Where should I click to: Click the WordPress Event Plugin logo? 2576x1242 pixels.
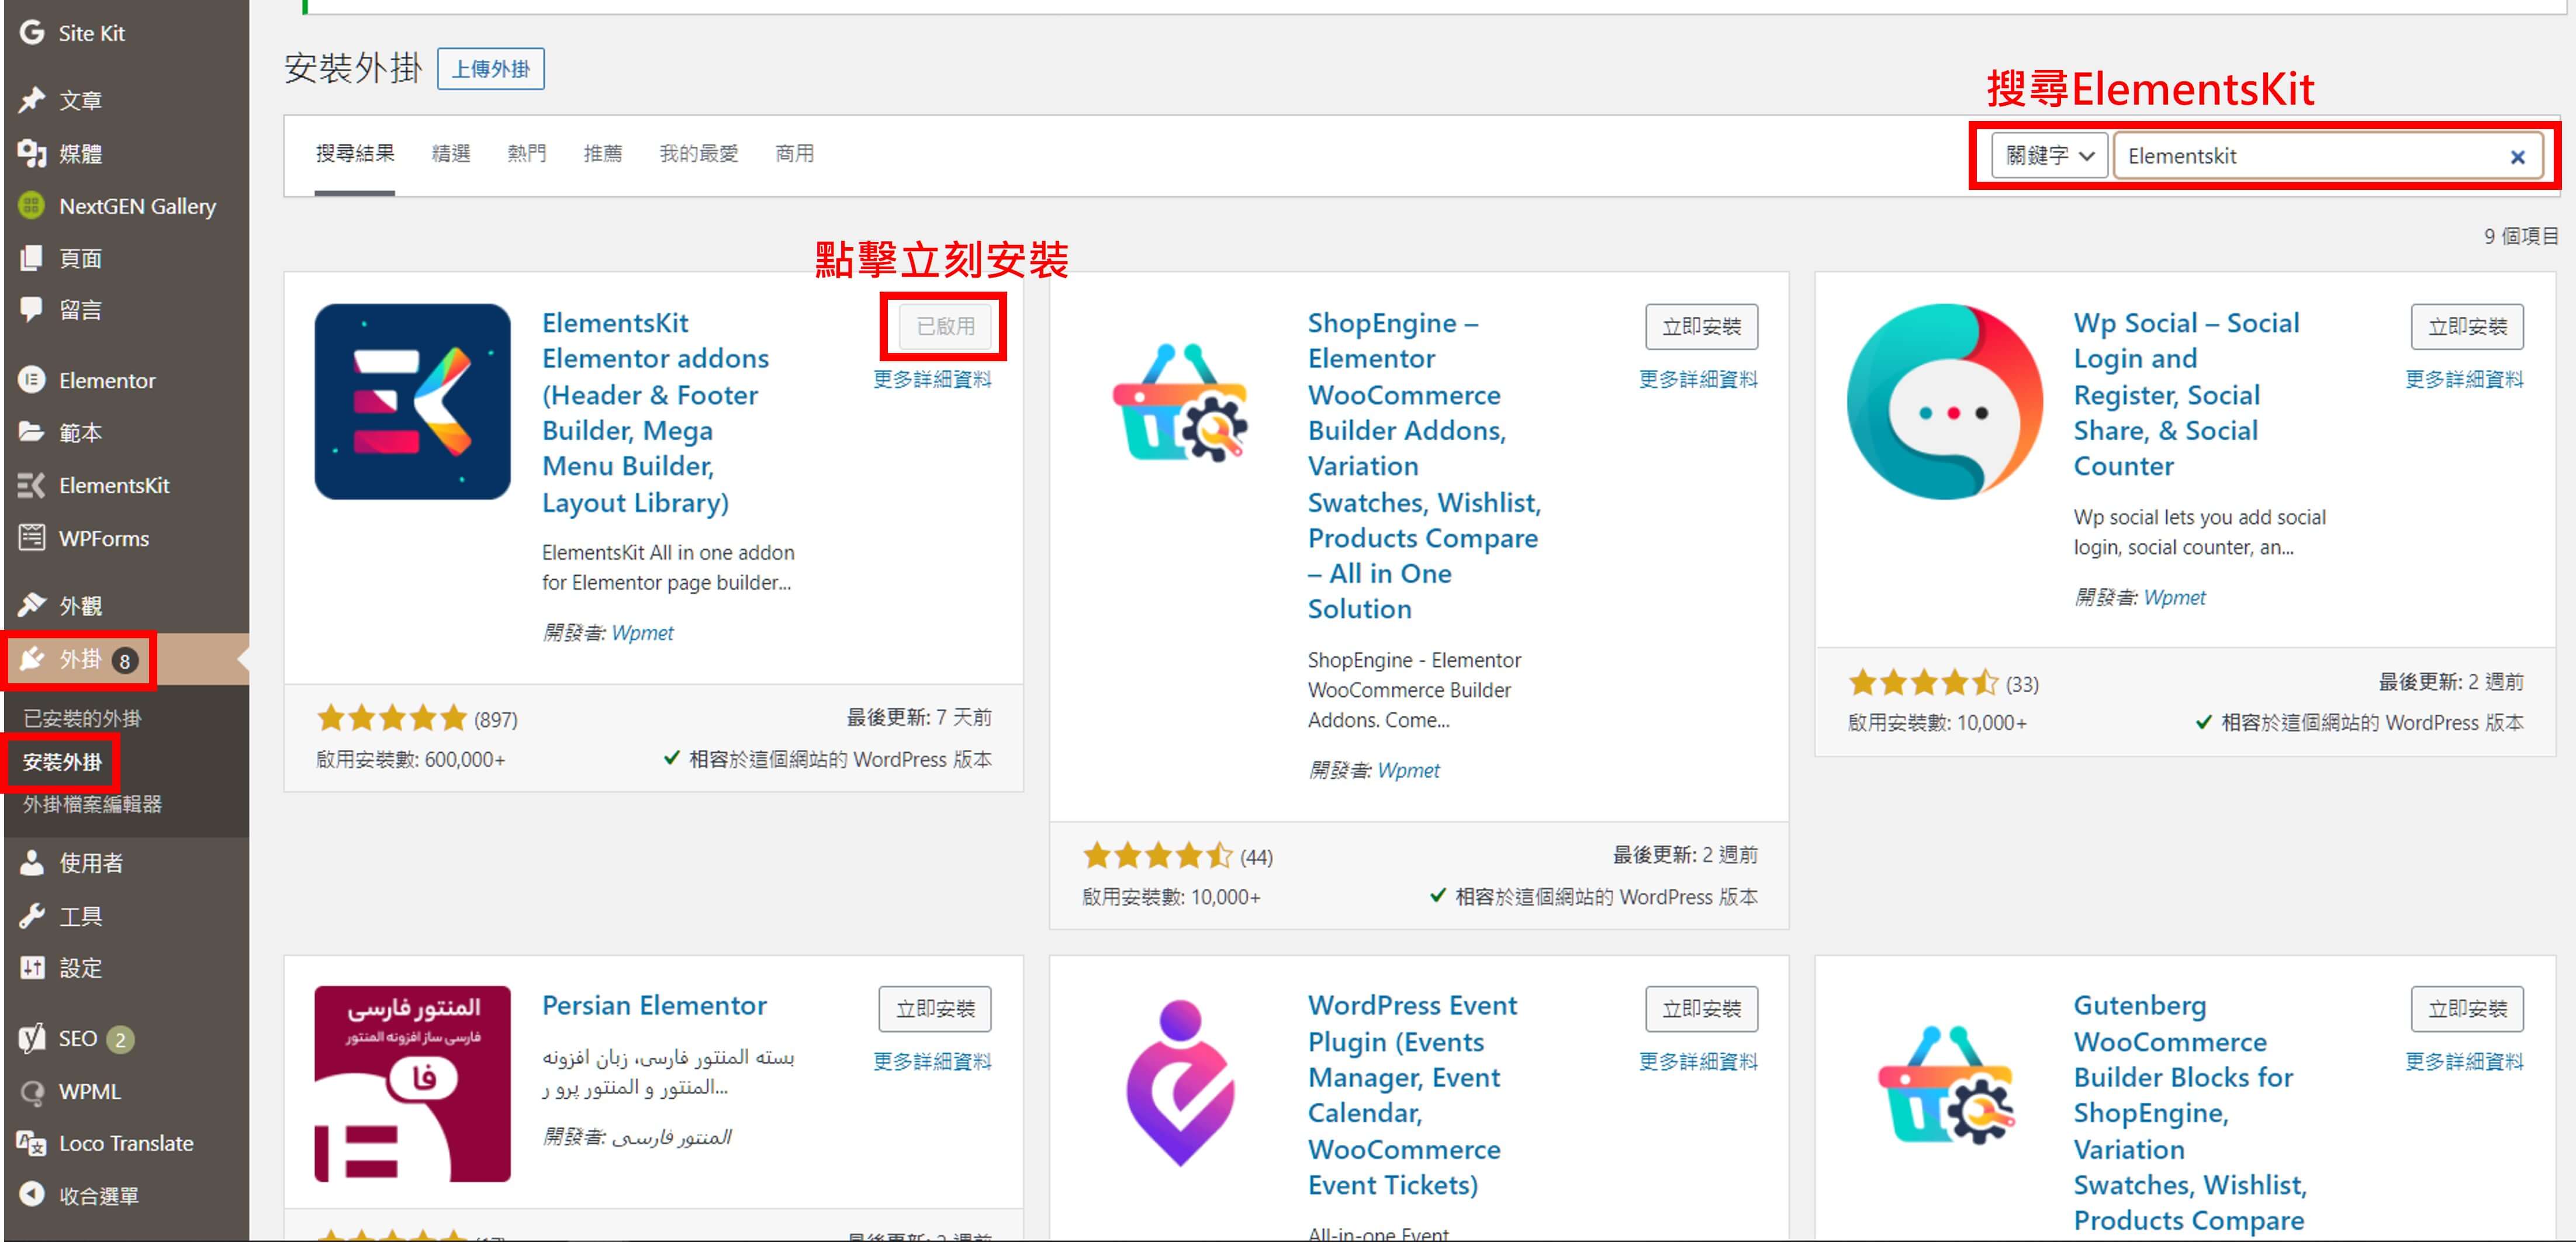coord(1179,1084)
